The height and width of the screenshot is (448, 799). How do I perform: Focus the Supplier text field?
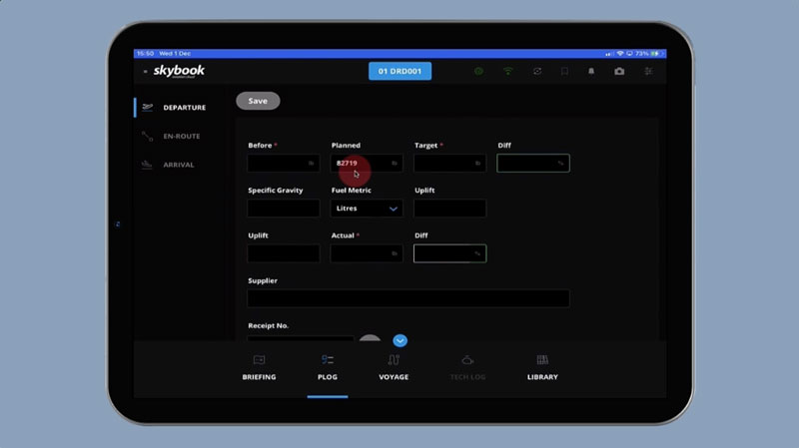pos(408,298)
